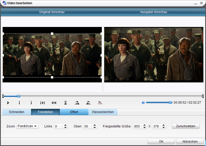This screenshot has width=206, height=146.
Task: Open the Wasserzeichen tab
Action: tap(103, 112)
